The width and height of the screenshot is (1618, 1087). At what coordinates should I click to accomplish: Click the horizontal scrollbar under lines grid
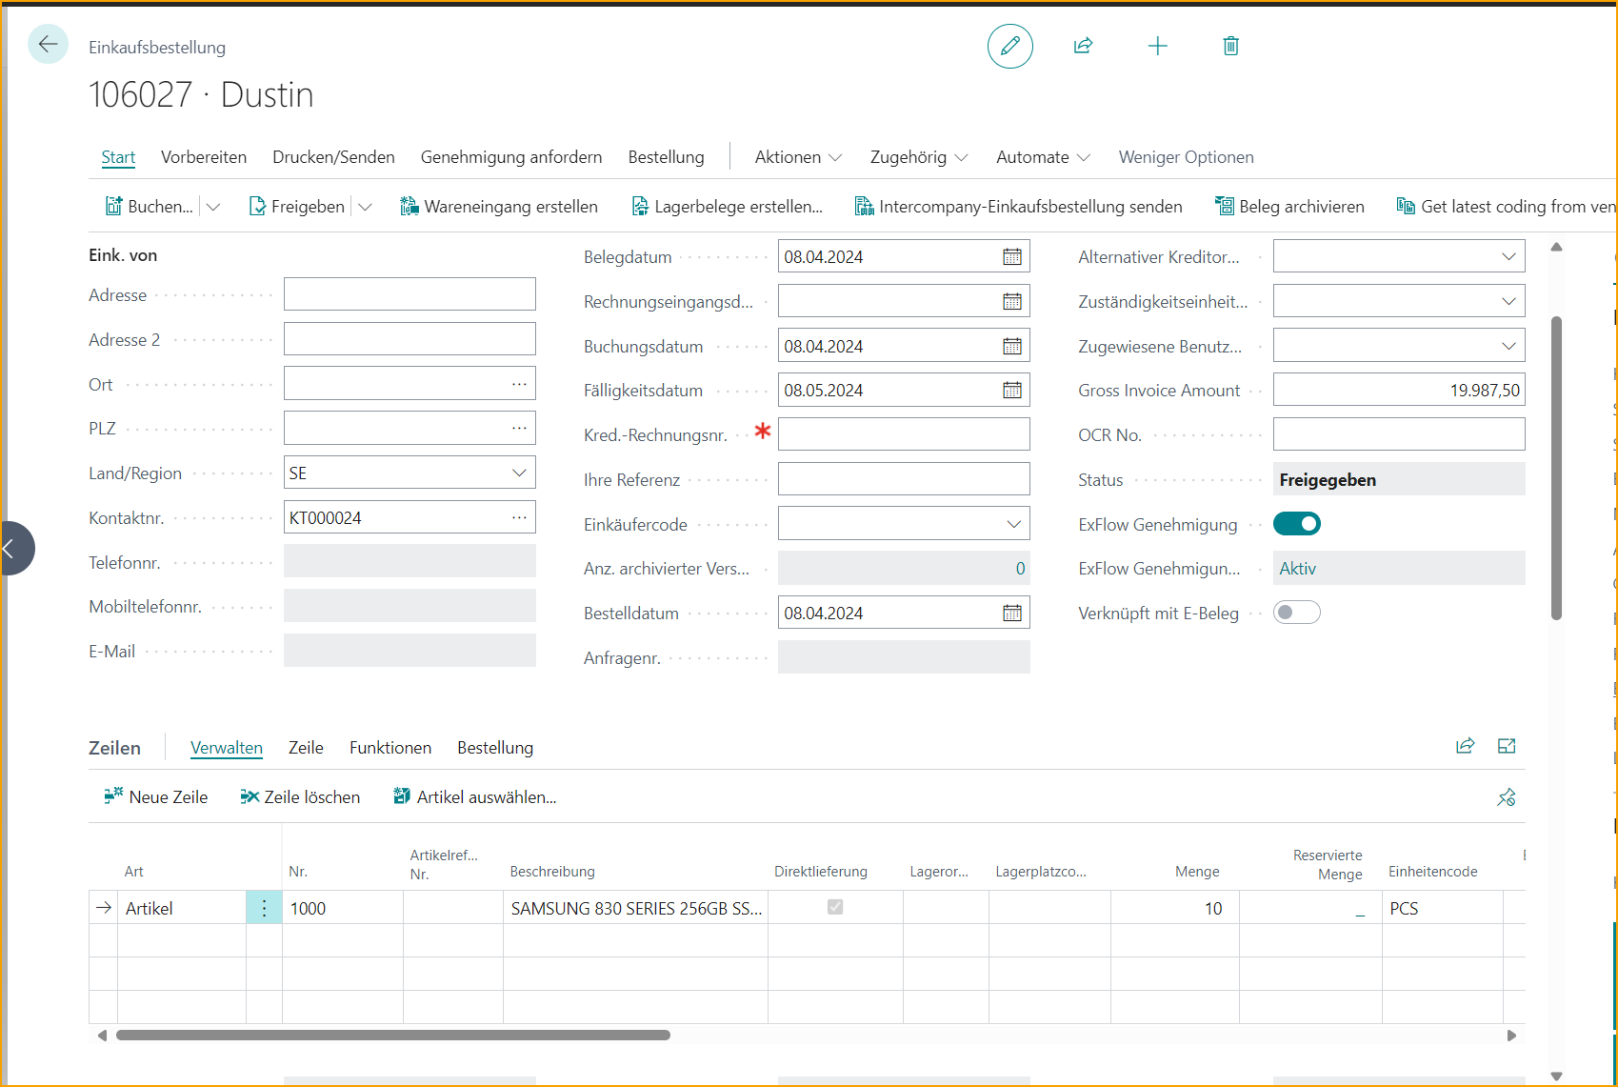point(392,1036)
